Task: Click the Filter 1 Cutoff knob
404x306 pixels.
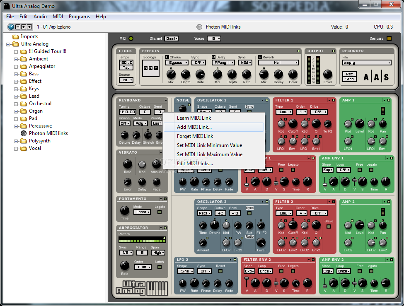Action: 293,124
